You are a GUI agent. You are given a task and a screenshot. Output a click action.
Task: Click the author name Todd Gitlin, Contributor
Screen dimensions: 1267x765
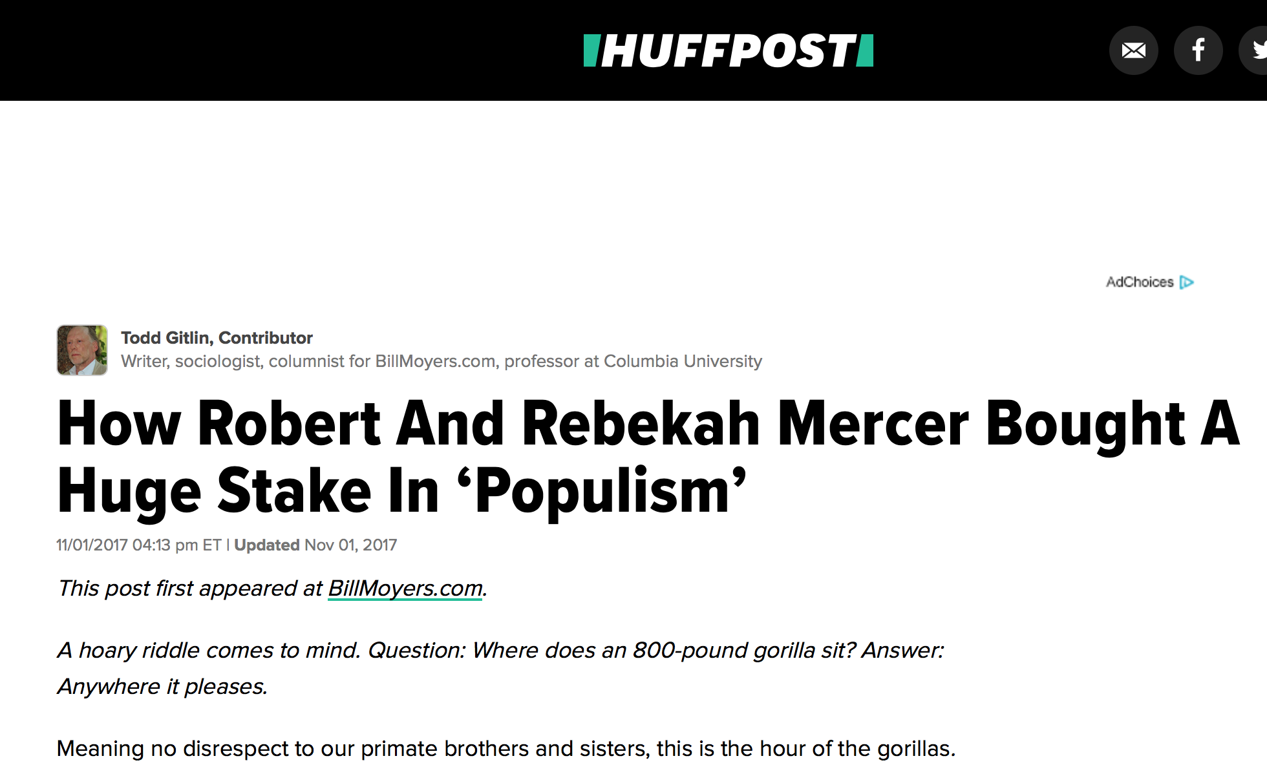(x=217, y=338)
